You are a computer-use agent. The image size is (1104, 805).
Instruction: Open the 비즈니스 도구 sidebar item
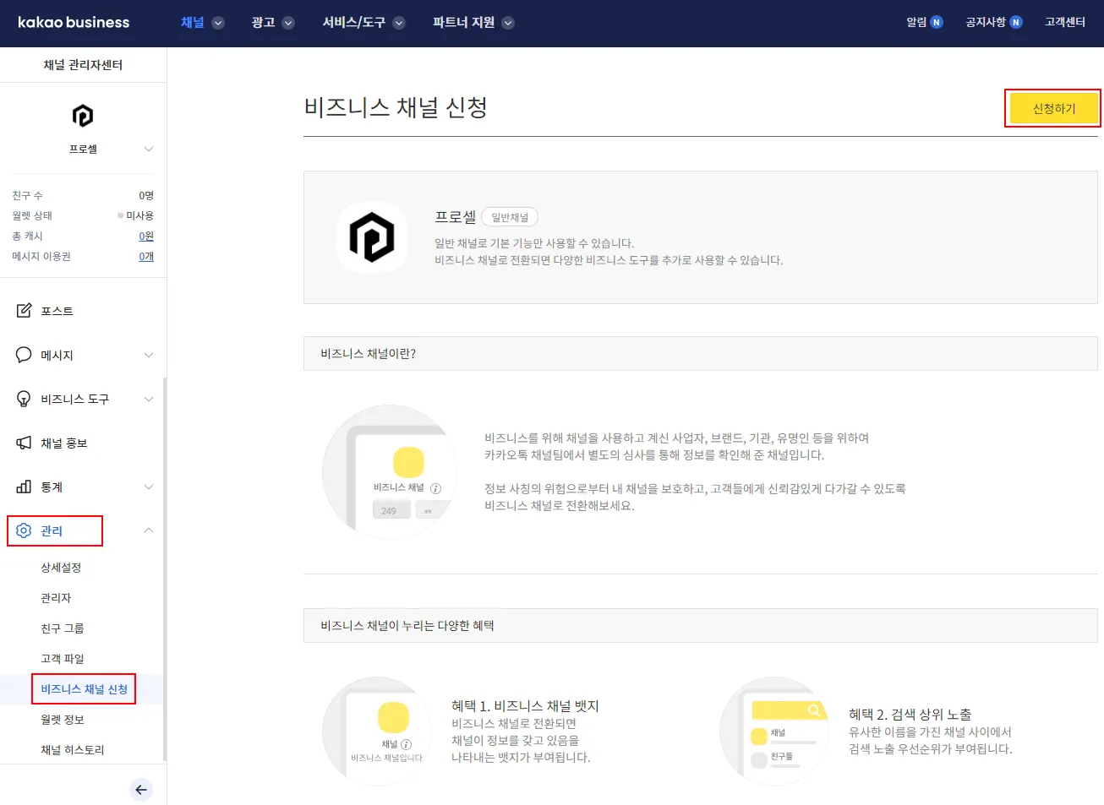coord(74,399)
